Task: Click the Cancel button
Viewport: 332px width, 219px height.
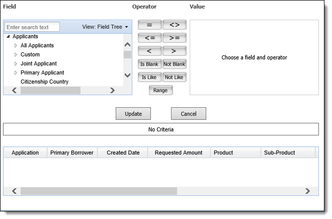Action: tap(189, 114)
